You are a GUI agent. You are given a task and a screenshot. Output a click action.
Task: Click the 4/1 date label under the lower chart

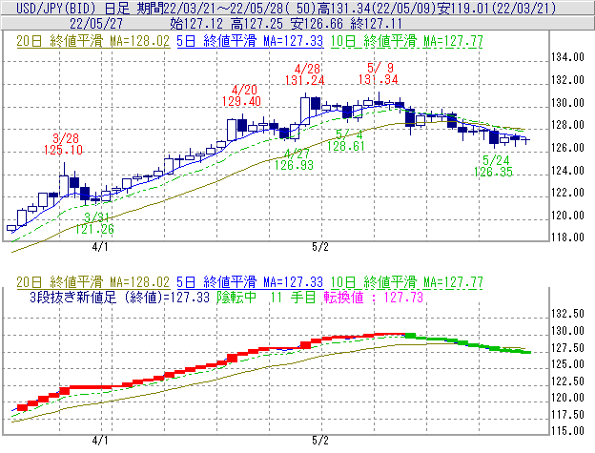click(100, 441)
